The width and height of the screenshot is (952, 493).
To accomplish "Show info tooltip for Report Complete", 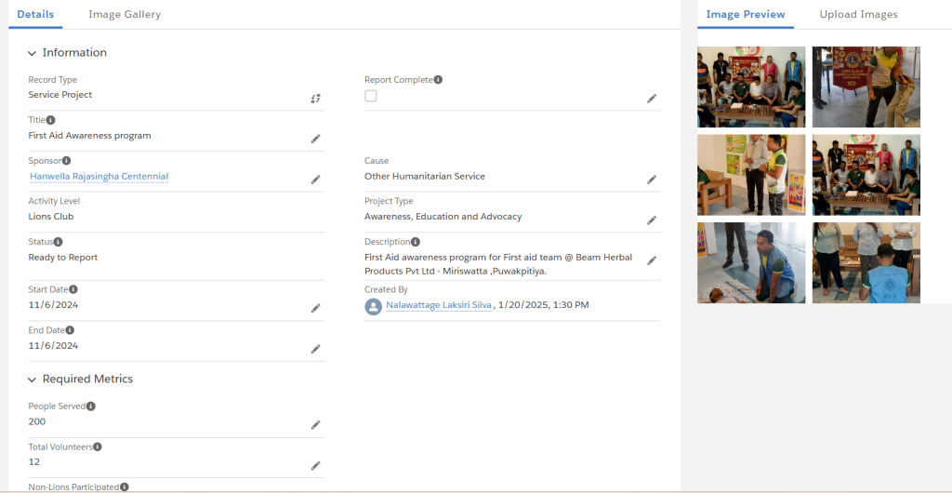I will click(x=439, y=80).
